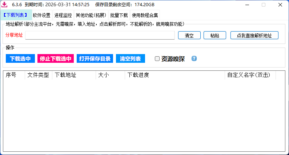The width and height of the screenshot is (289, 155).
Task: Click the red download app icon in title bar
Action: [x=5, y=5]
